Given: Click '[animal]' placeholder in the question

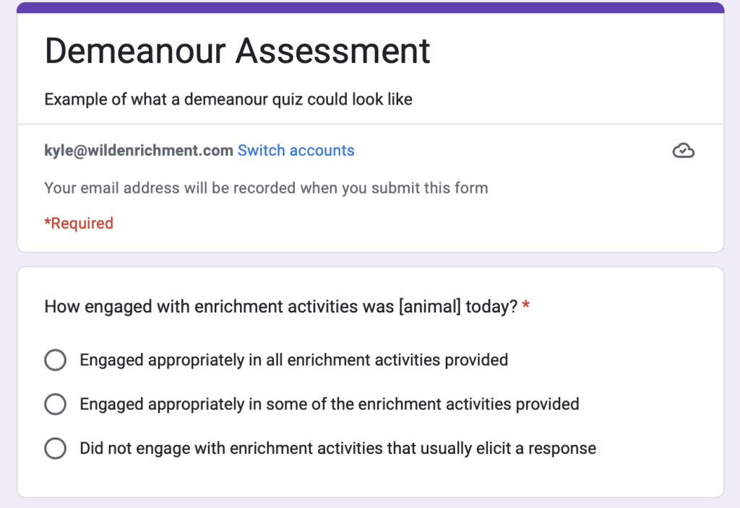Looking at the screenshot, I should coord(429,307).
